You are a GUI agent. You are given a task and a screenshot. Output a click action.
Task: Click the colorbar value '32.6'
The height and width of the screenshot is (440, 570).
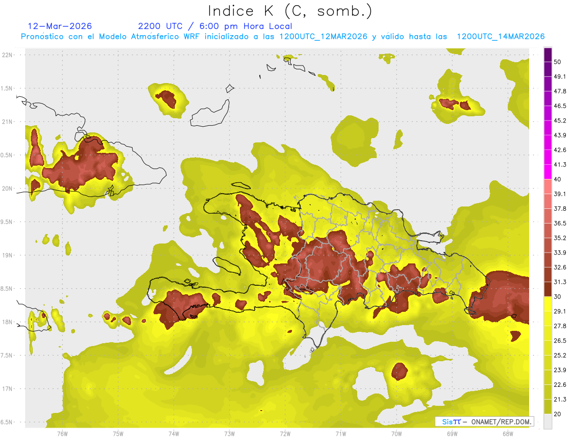tap(560, 267)
